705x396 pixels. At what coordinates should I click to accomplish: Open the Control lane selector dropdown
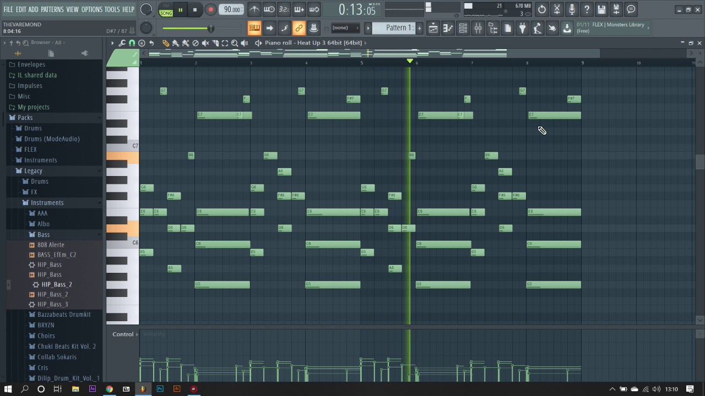(x=125, y=334)
